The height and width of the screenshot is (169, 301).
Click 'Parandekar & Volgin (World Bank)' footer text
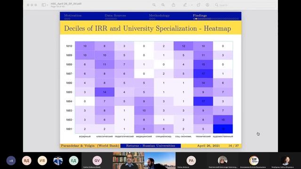pos(90,146)
